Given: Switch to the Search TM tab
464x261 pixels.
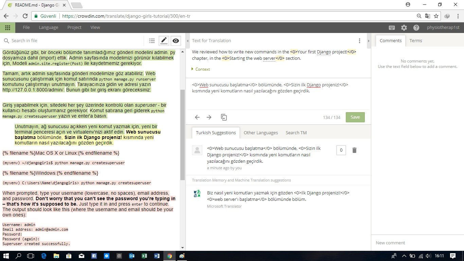Looking at the screenshot, I should [x=296, y=133].
